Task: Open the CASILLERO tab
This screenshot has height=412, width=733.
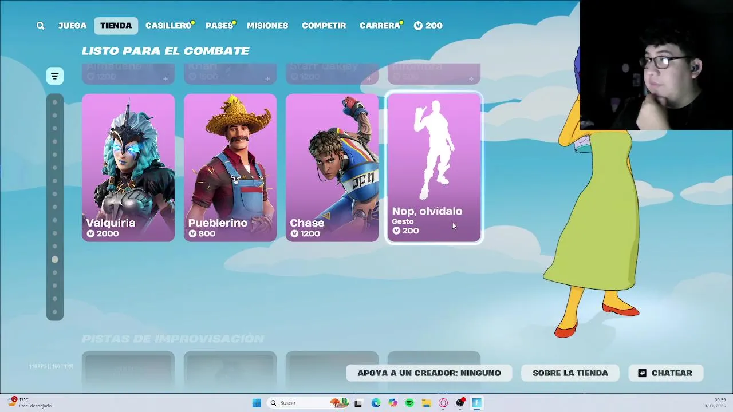Action: click(168, 26)
